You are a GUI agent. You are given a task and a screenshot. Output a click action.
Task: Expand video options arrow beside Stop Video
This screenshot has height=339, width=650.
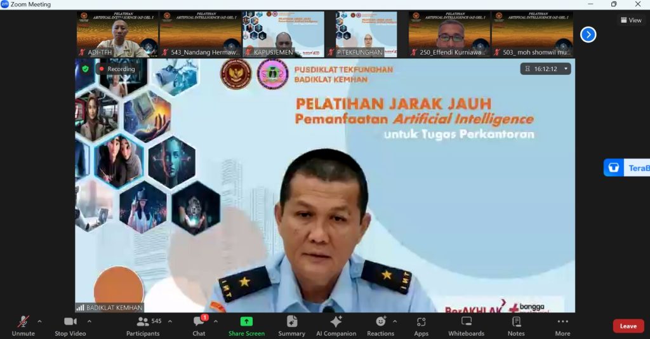(x=89, y=321)
